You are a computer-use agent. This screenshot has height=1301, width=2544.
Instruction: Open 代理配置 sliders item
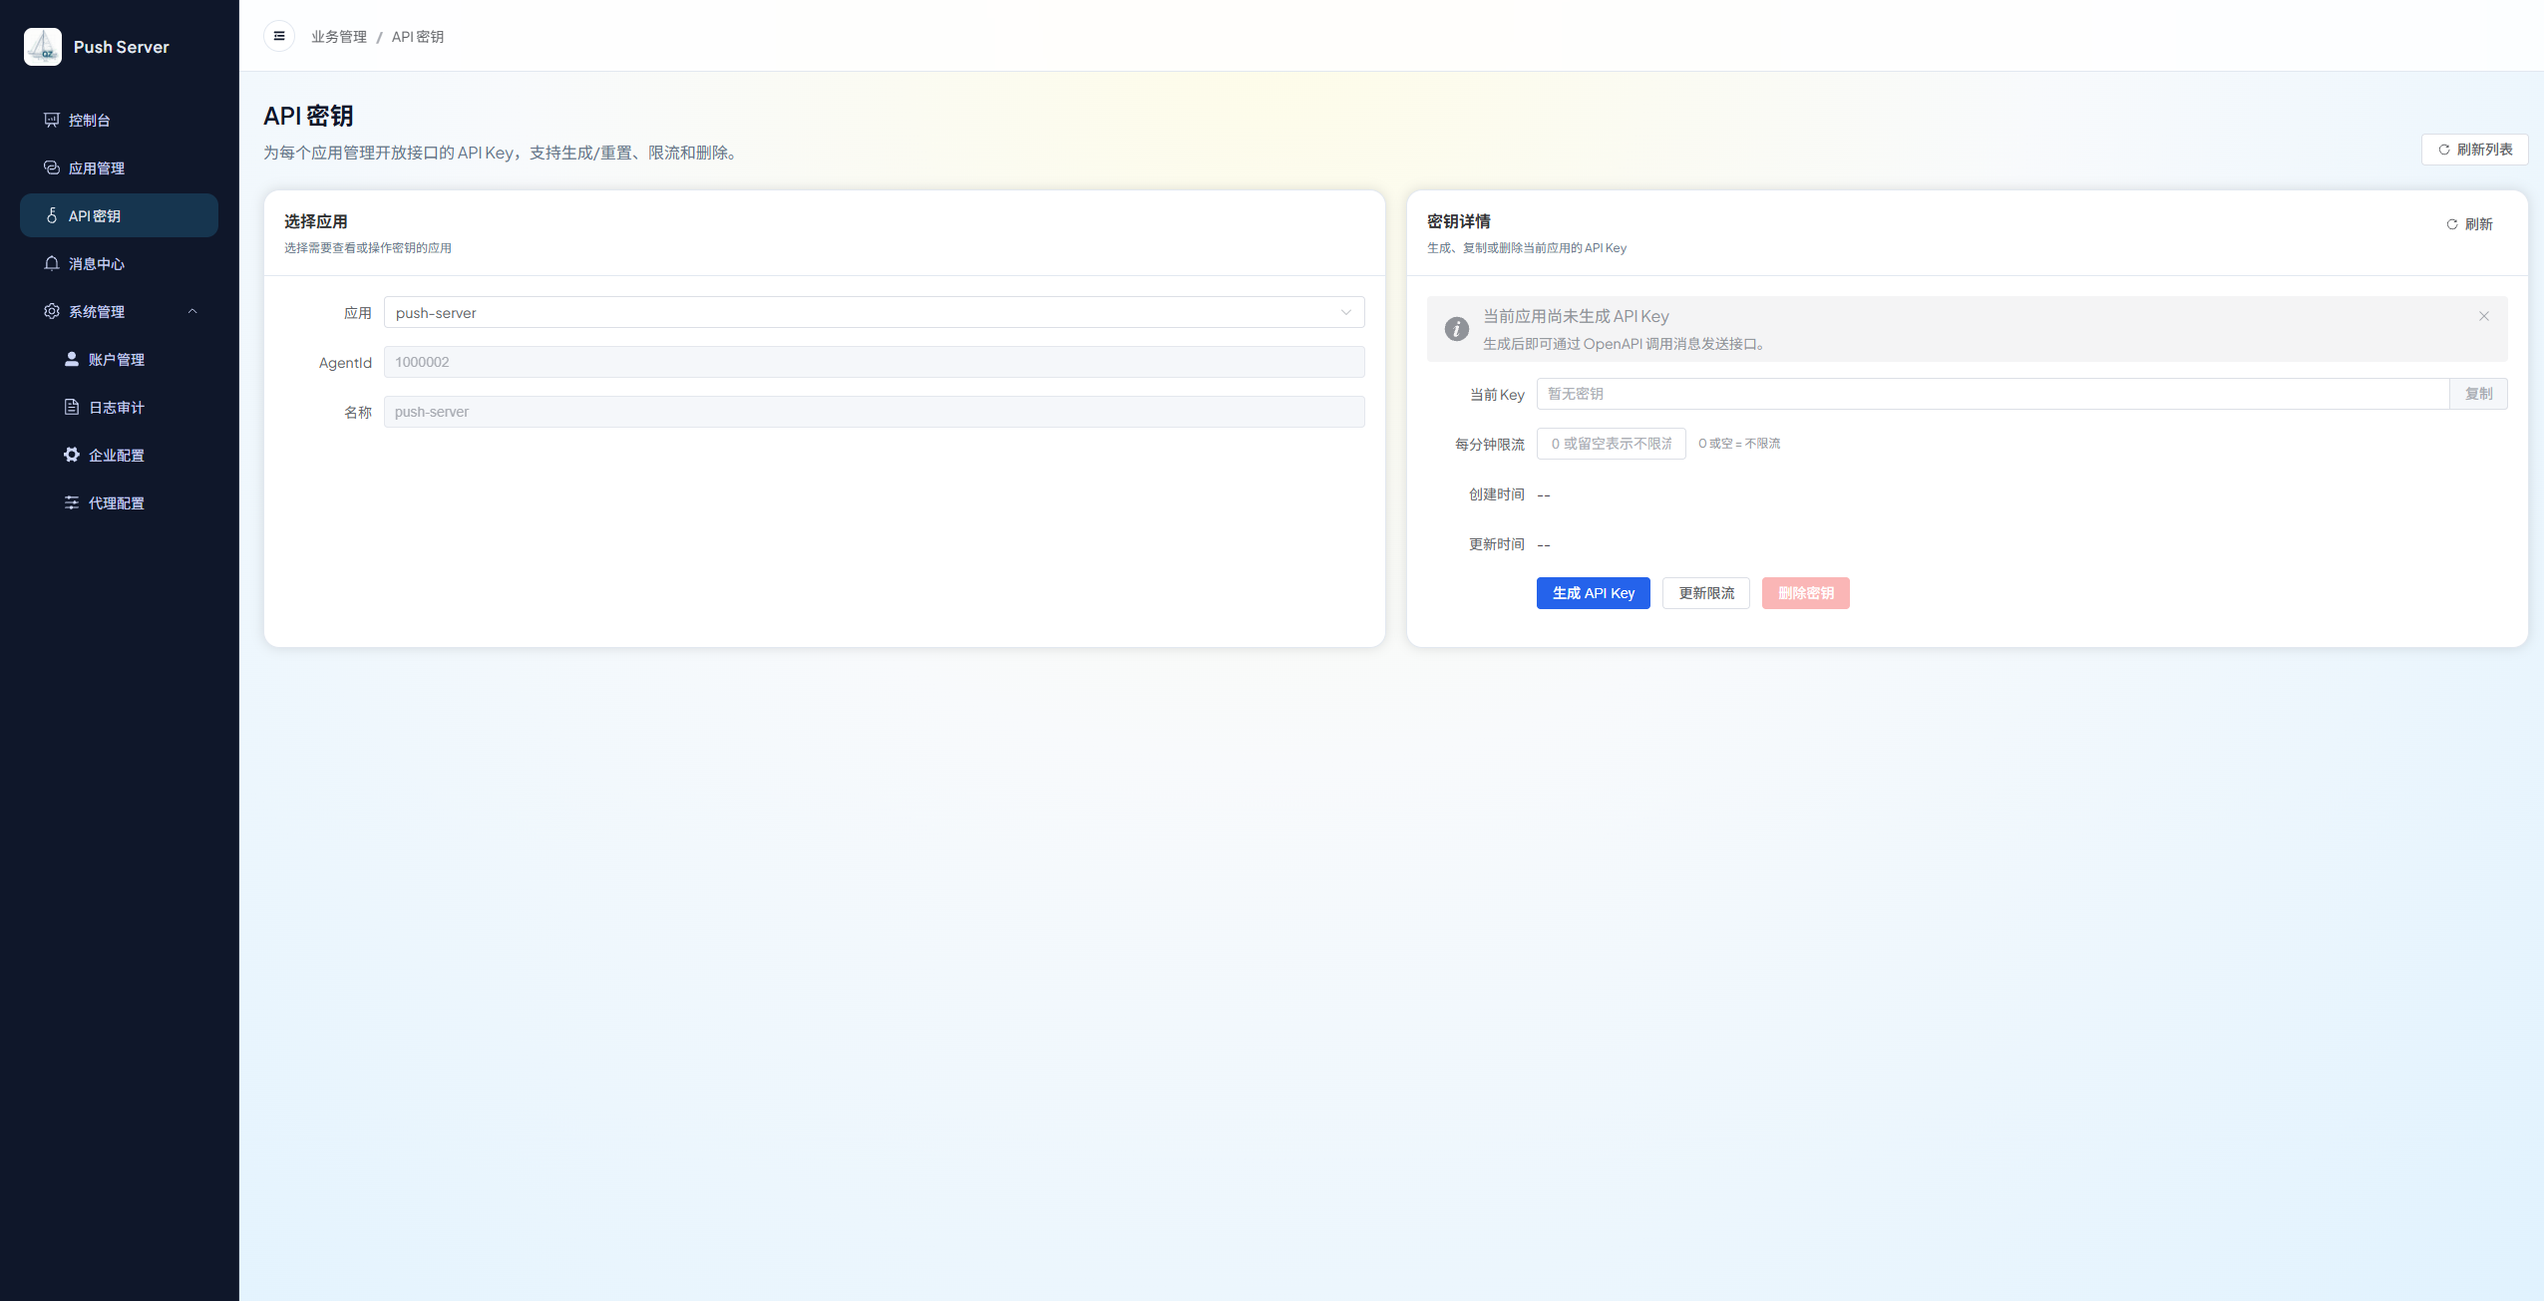click(116, 502)
